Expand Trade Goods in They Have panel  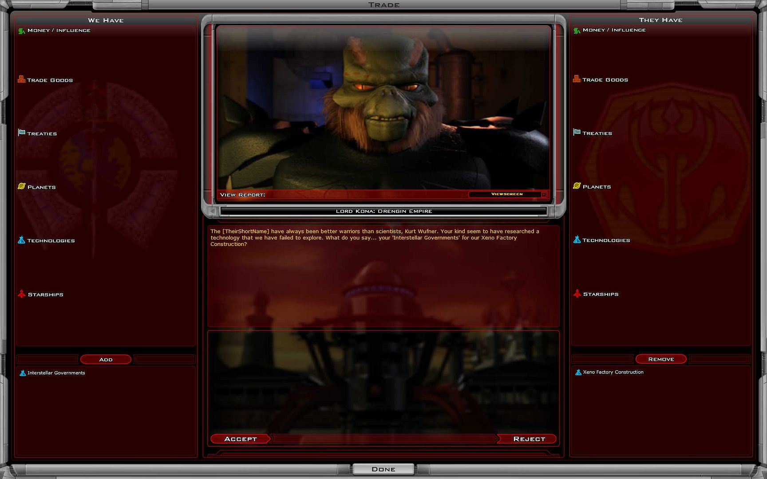[x=605, y=80]
